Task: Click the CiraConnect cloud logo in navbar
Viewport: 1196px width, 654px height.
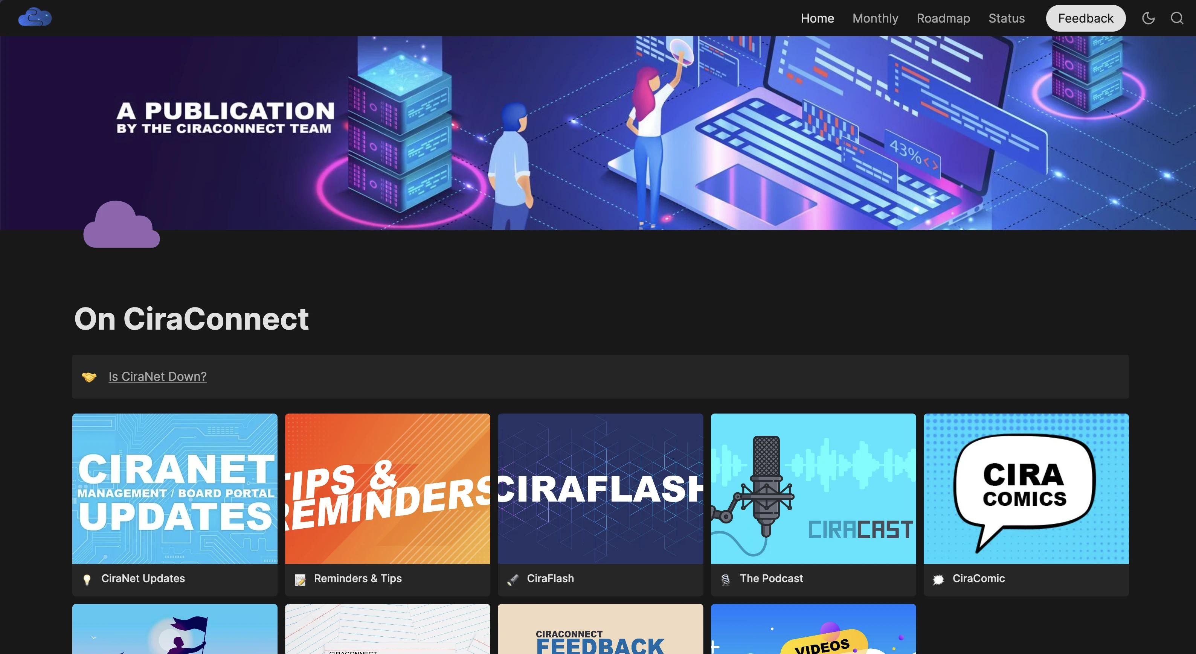Action: (35, 18)
